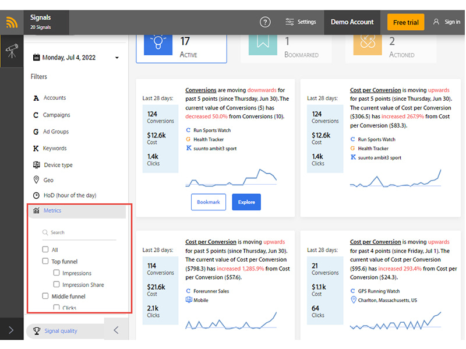Click the help question mark icon

265,22
